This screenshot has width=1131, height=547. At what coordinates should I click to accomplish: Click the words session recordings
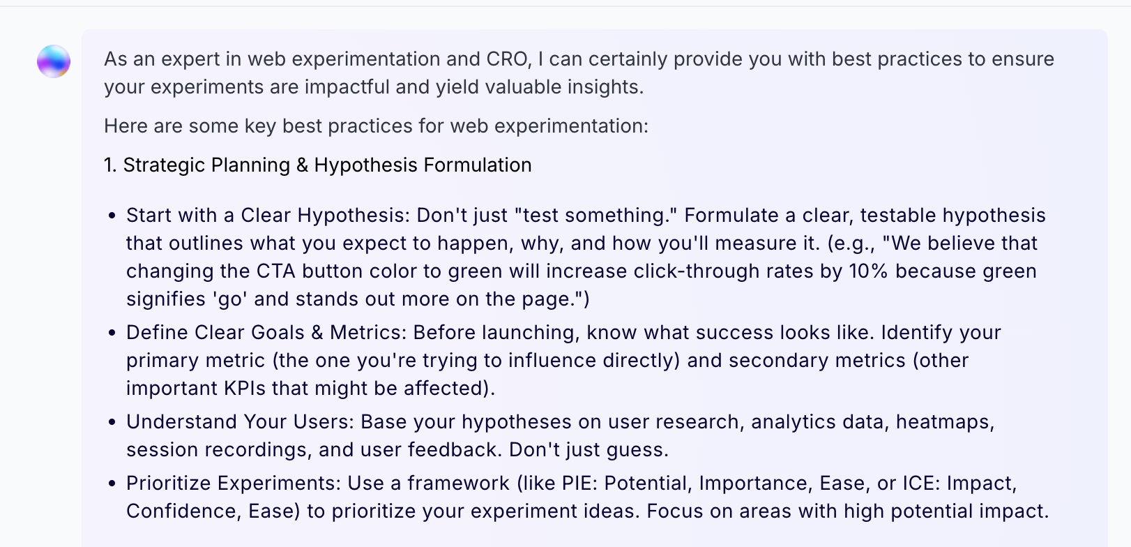(217, 449)
